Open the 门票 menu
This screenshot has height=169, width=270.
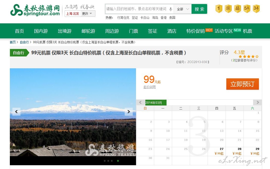[x=134, y=31]
